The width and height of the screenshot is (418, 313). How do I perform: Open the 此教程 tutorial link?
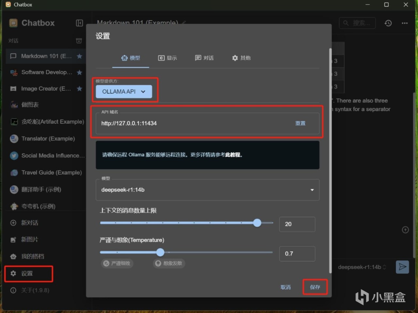(x=233, y=155)
